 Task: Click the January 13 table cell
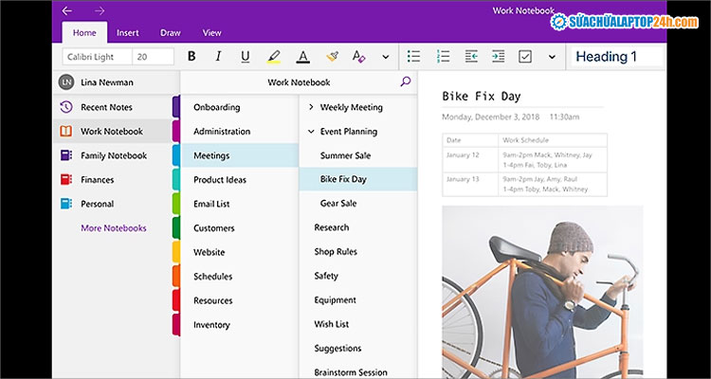point(470,184)
